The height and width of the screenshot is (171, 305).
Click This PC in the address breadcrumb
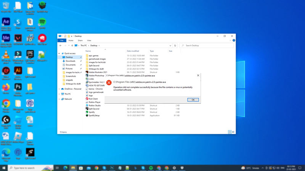(x=83, y=46)
